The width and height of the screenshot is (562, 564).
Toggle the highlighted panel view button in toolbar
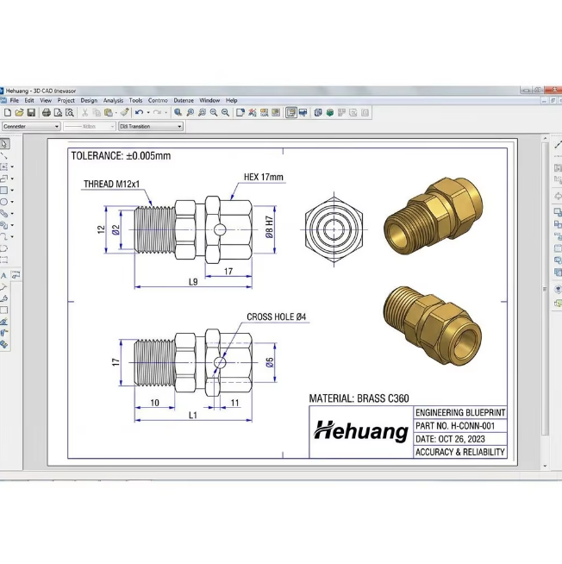(x=290, y=113)
